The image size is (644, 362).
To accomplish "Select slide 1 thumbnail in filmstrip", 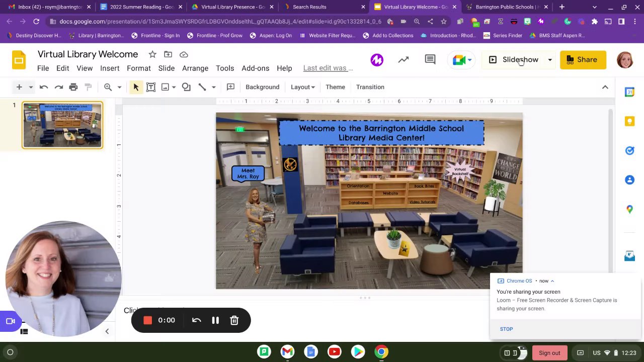I will click(x=62, y=125).
